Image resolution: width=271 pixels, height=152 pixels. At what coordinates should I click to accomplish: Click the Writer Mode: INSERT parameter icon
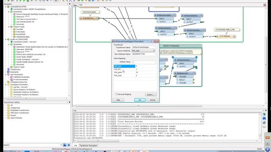14,57
